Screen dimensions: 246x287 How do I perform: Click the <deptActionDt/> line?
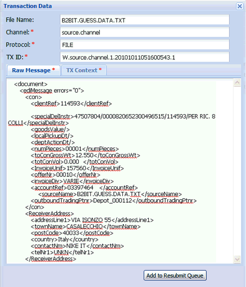[x=53, y=143]
